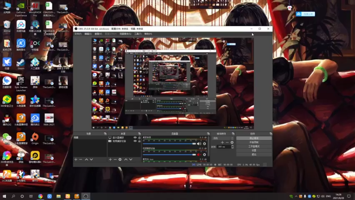Switch to OBS taskbar button
355x200 pixels.
(x=86, y=196)
